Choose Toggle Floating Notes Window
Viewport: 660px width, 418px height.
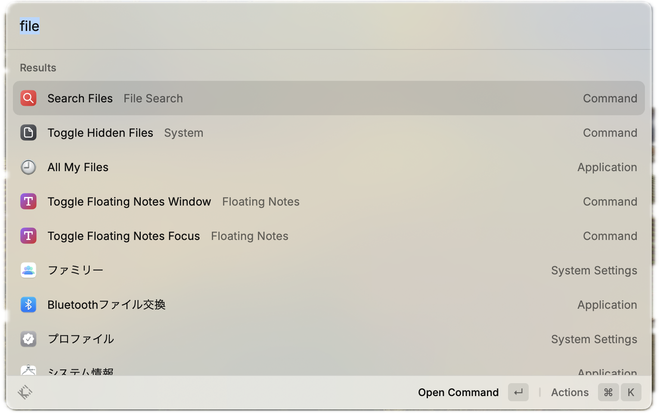[129, 202]
